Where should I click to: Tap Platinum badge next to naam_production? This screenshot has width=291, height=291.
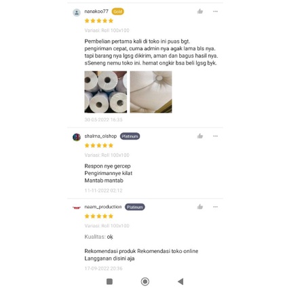point(135,207)
